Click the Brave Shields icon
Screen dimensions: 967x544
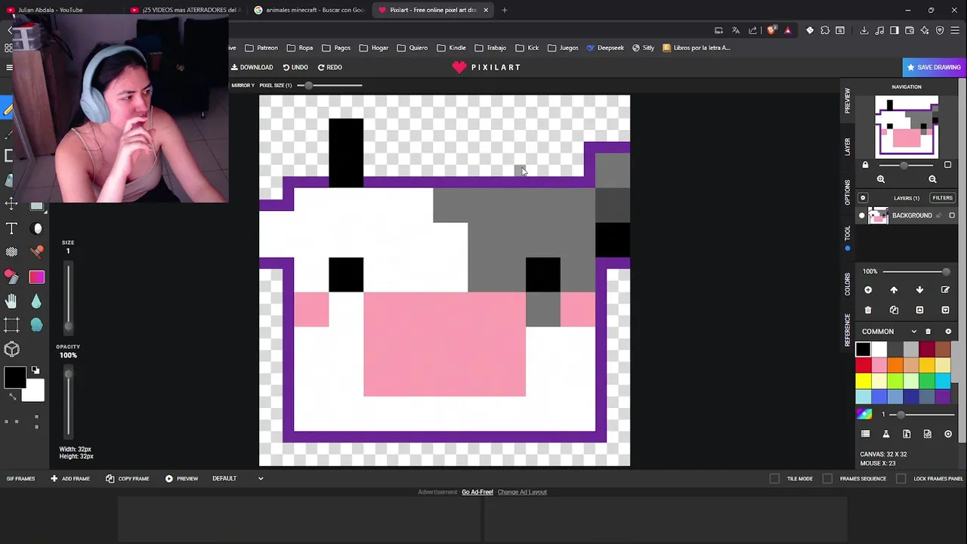click(x=771, y=30)
